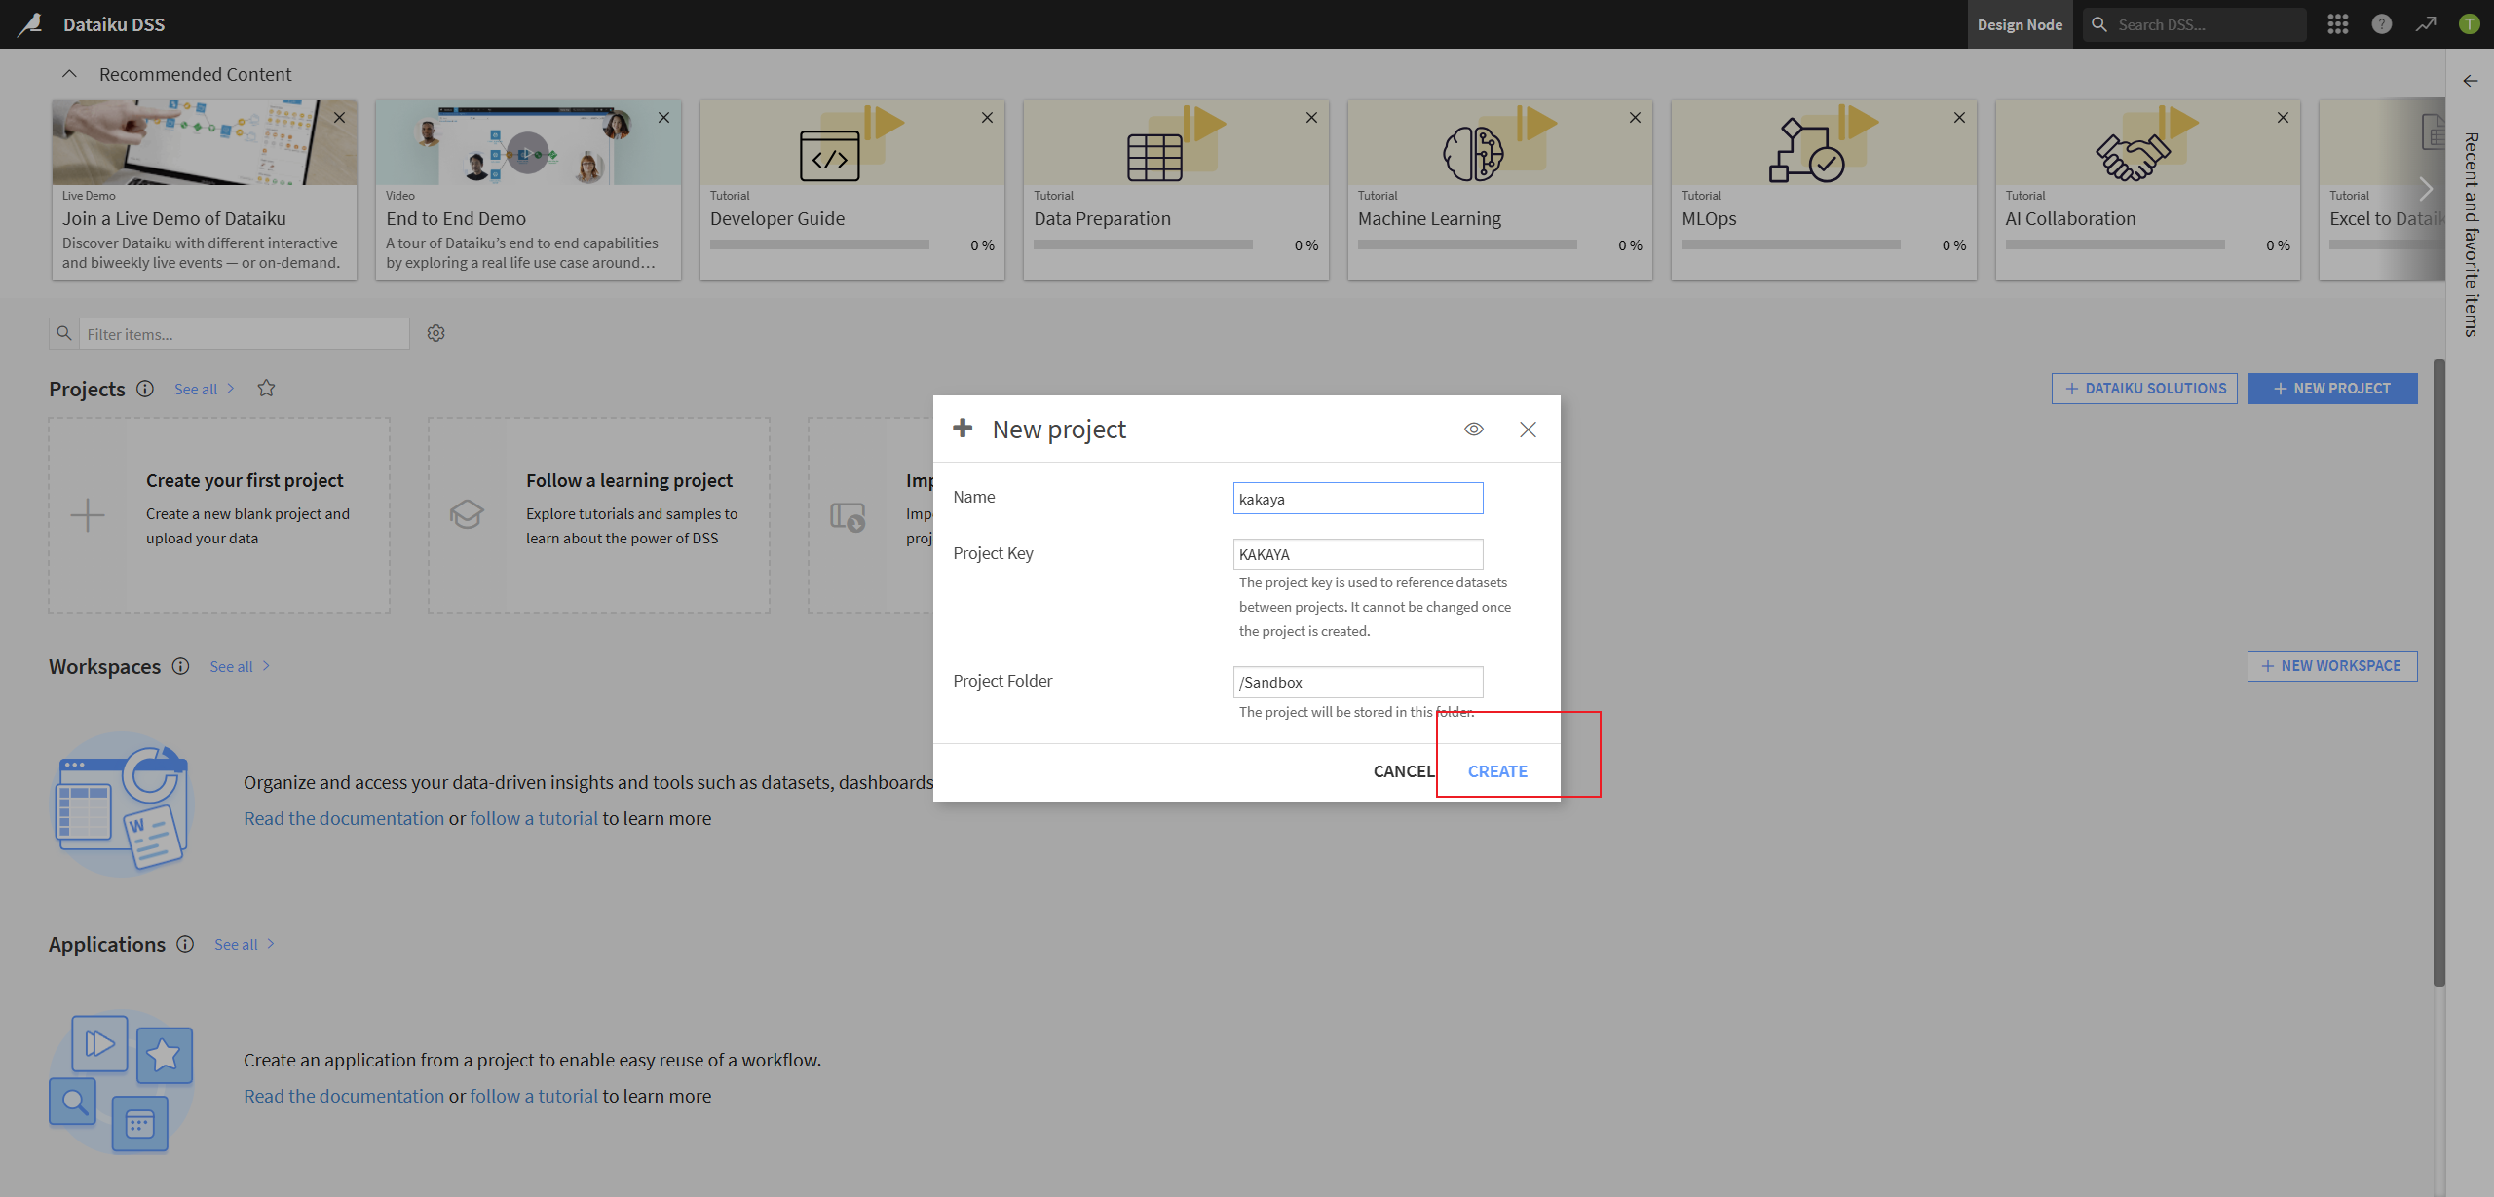Open See all applications link

(245, 944)
